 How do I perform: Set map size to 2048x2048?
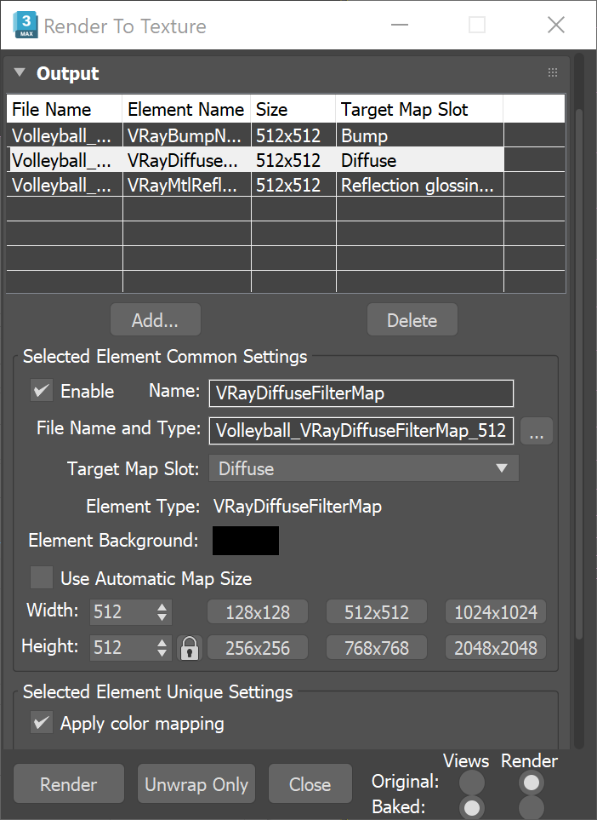click(x=496, y=648)
